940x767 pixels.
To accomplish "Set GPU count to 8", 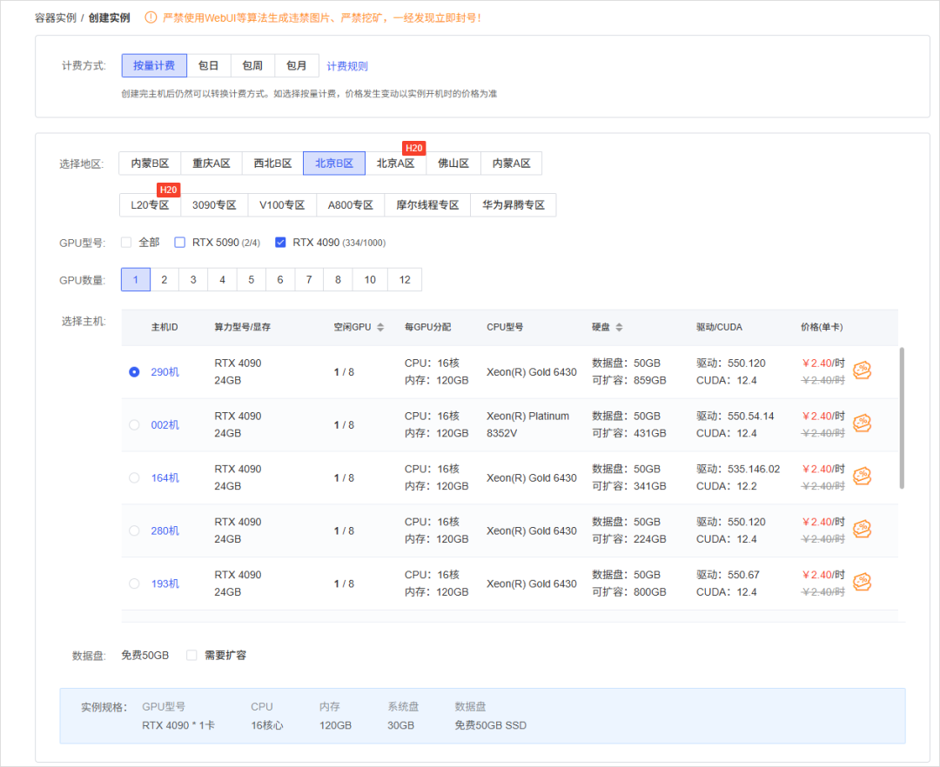I will [338, 280].
